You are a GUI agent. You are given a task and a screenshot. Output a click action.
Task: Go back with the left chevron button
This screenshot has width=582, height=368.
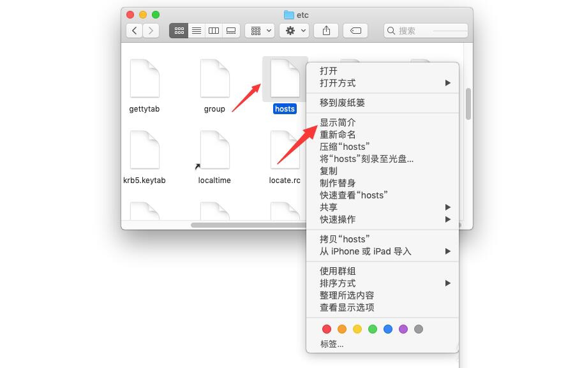click(x=135, y=31)
